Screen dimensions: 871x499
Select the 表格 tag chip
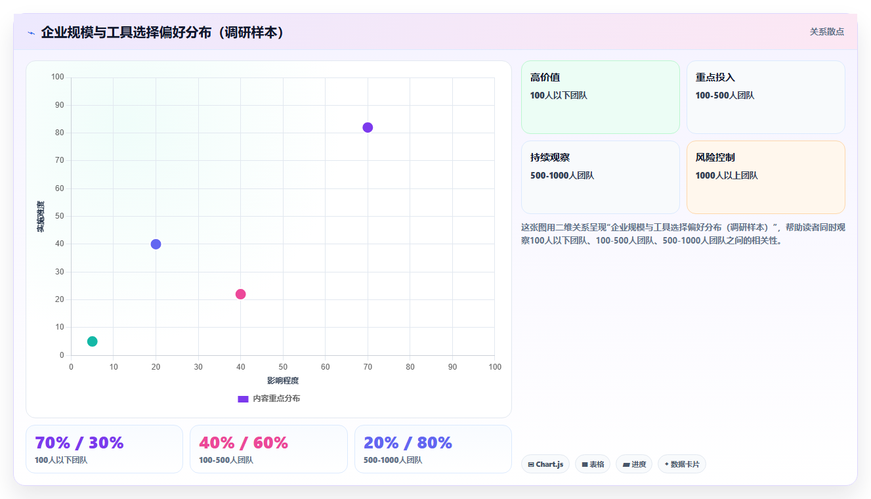pos(593,464)
